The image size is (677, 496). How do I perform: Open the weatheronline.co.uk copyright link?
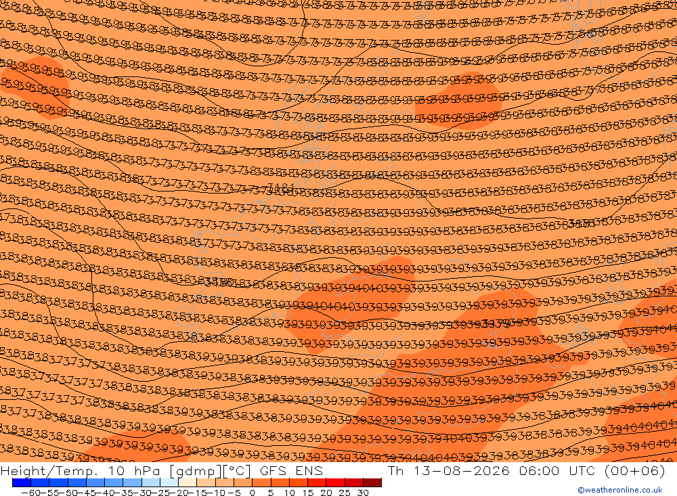620,490
